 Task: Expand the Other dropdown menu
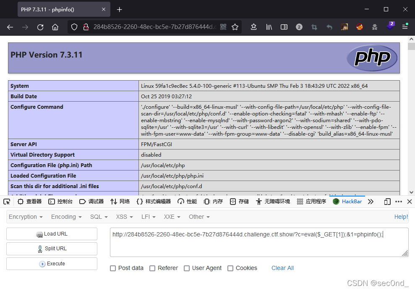199,217
